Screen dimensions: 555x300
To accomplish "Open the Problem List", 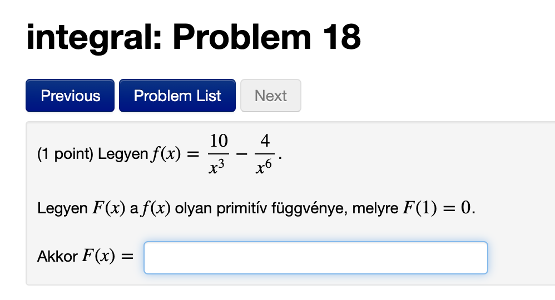I will (177, 96).
